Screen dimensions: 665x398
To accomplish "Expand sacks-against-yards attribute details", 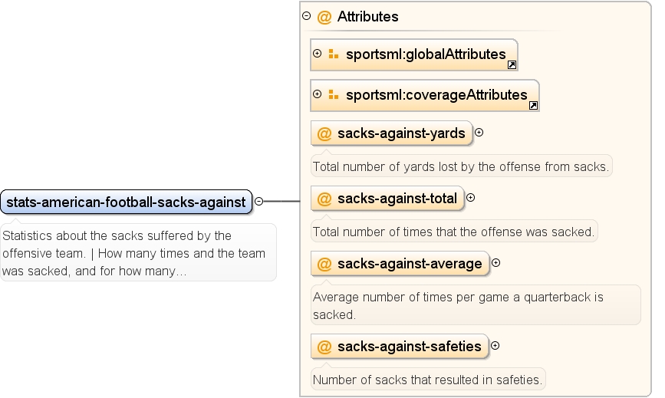I will pyautogui.click(x=479, y=133).
